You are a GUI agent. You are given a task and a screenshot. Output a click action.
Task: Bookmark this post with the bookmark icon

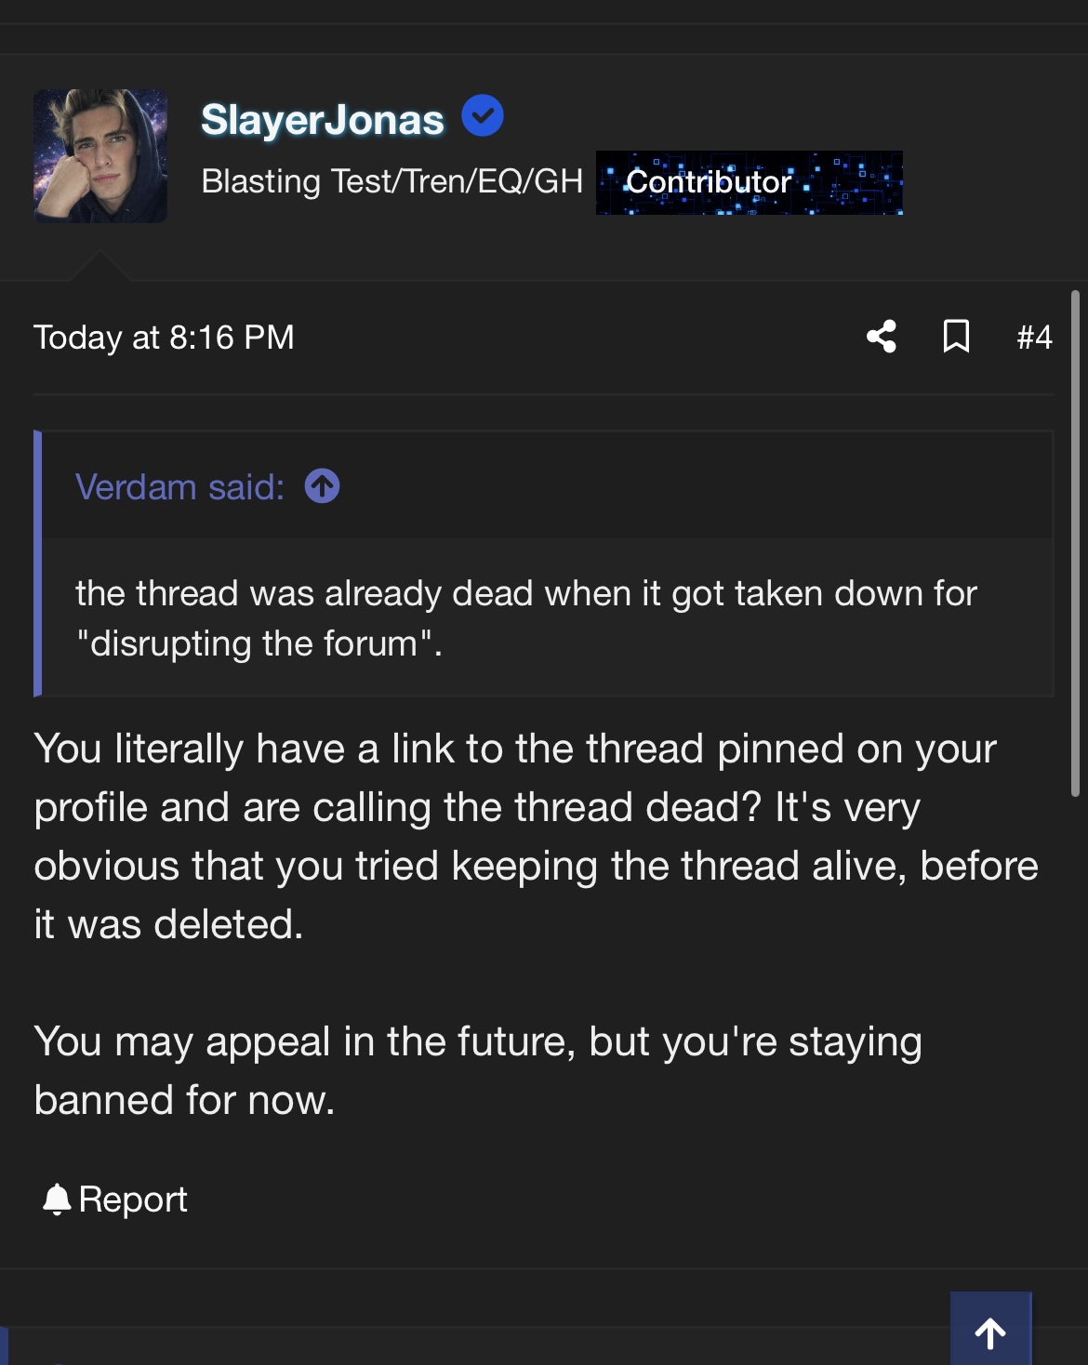pos(956,337)
